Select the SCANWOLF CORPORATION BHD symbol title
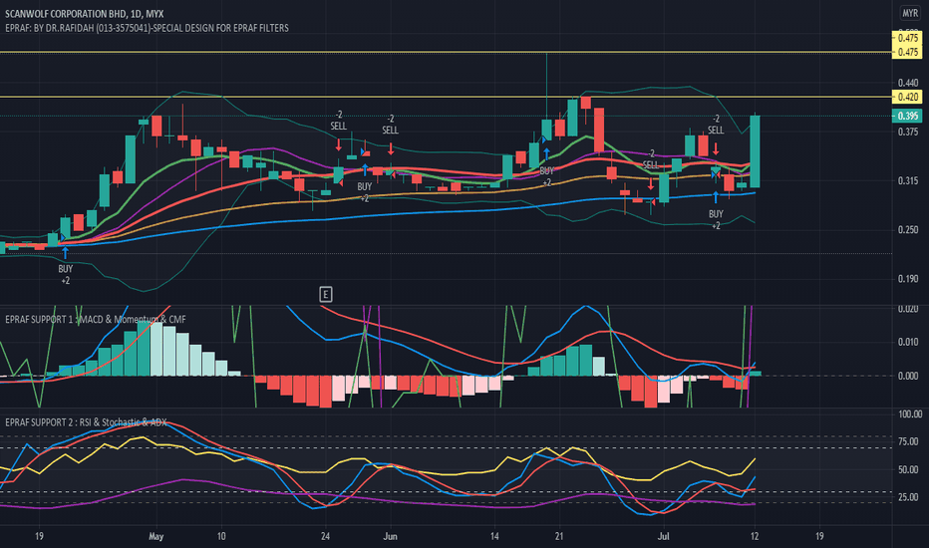Viewport: 929px width, 548px height. point(84,13)
